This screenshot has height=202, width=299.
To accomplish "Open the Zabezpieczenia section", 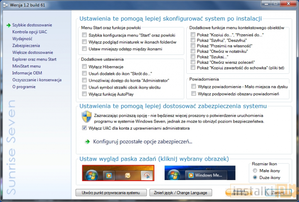I will (26, 46).
